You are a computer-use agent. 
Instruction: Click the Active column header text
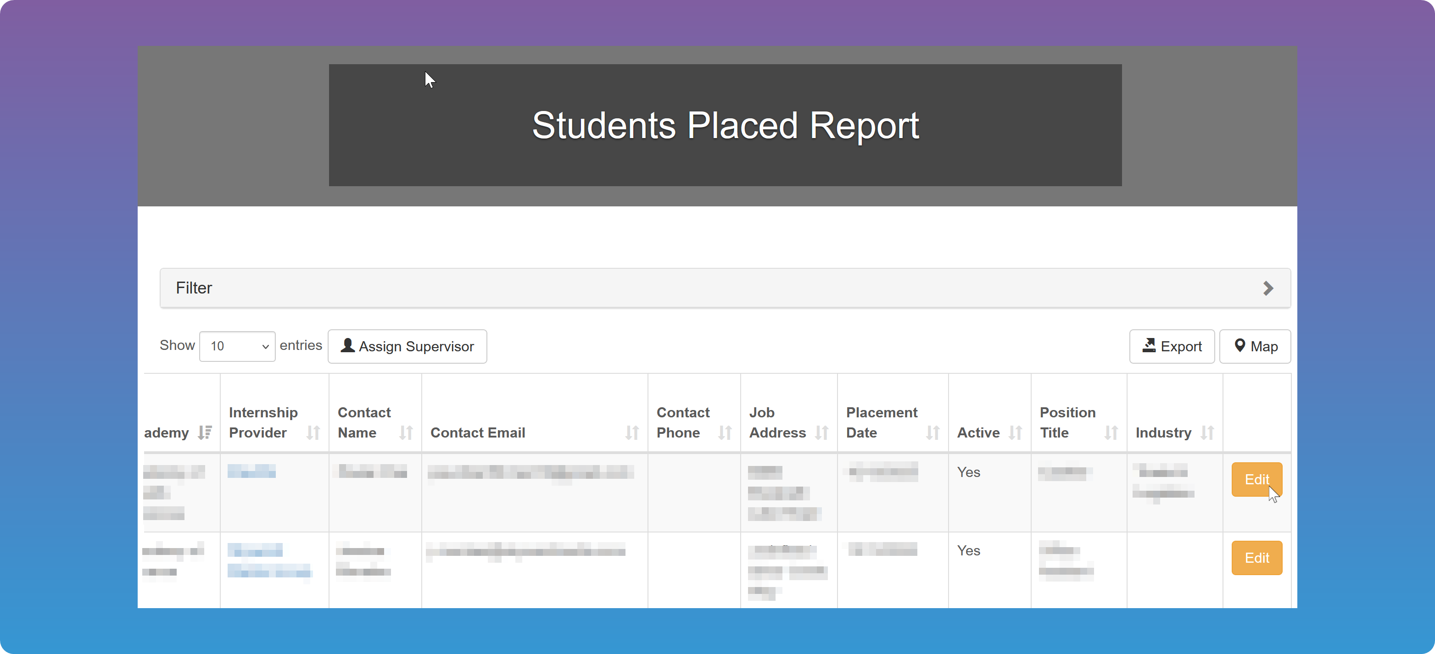(x=978, y=432)
